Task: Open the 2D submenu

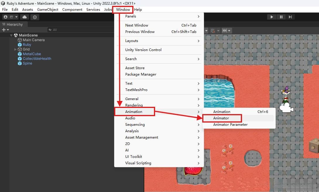Action: [159, 144]
